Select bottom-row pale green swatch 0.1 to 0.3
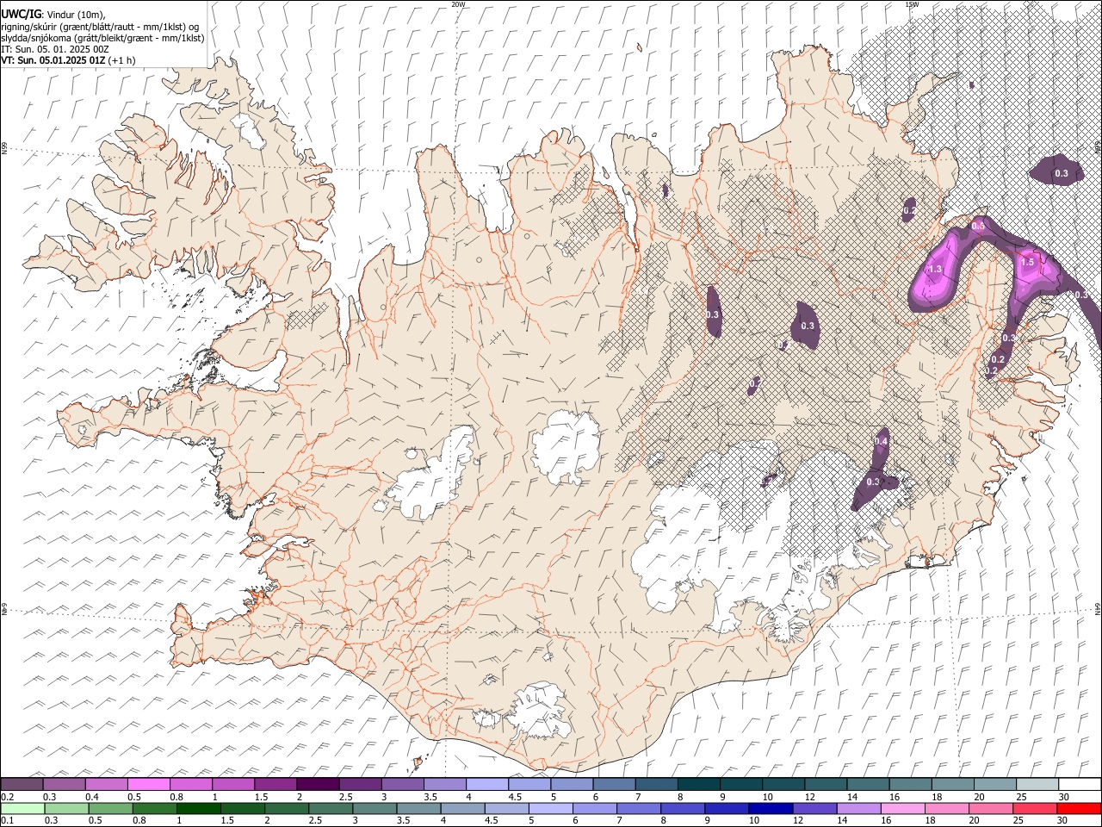Screen dimensions: 1102x827 (22, 808)
